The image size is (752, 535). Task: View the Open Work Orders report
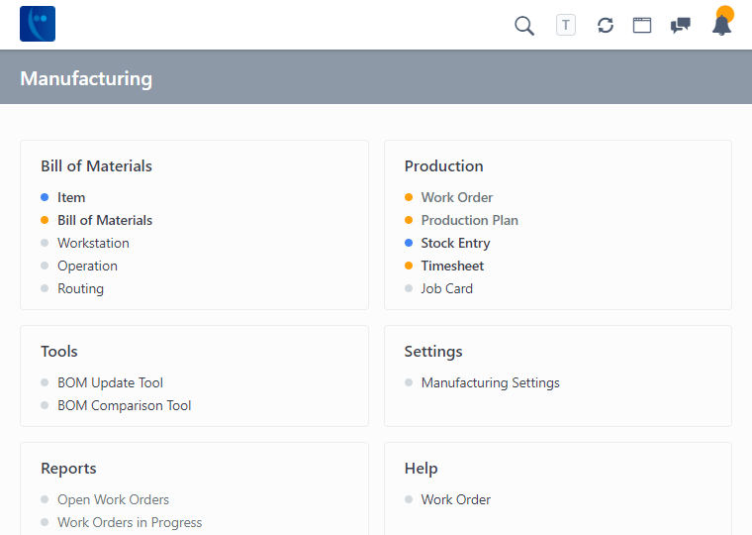coord(113,499)
